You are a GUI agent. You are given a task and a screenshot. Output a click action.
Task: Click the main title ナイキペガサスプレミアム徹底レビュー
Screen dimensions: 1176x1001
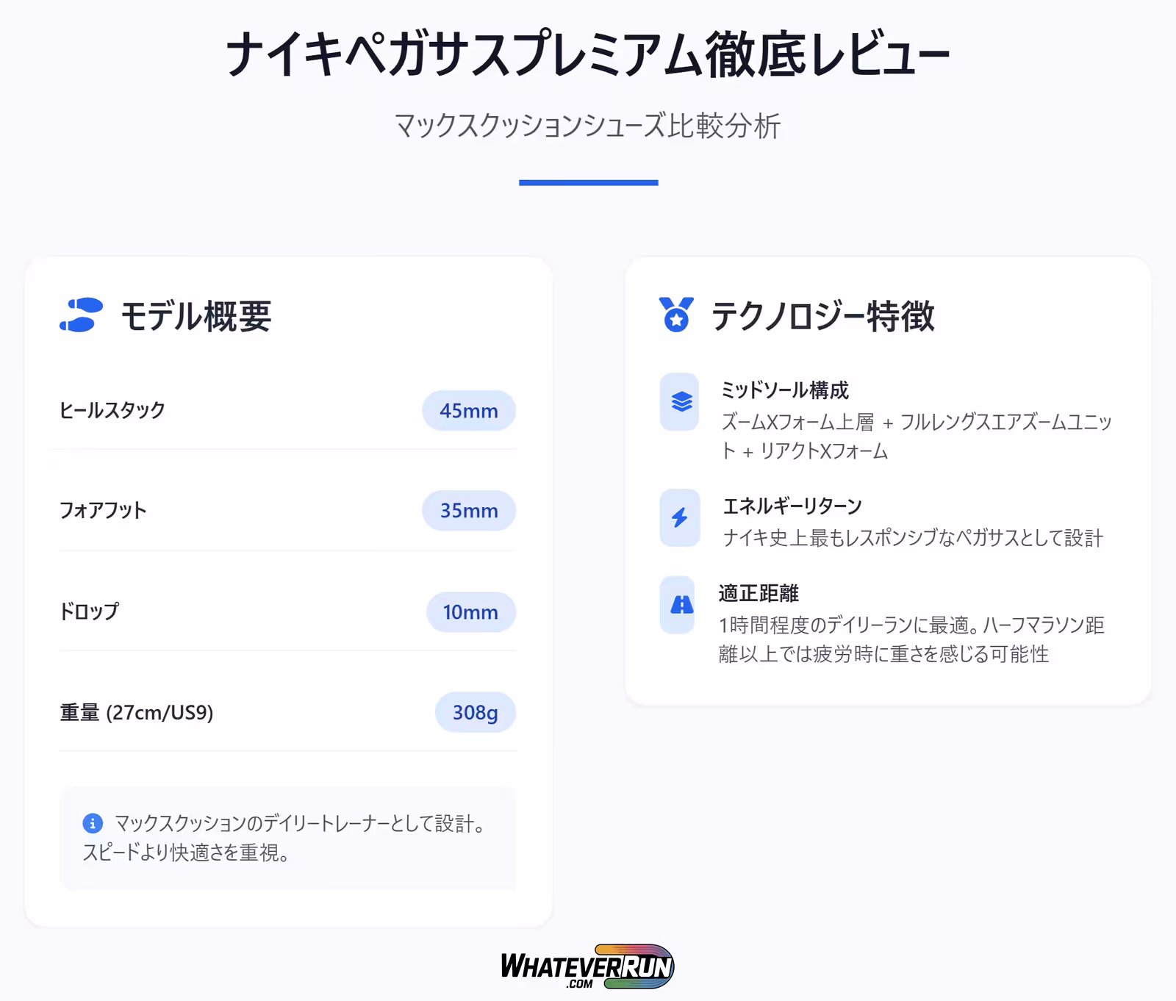[x=587, y=54]
